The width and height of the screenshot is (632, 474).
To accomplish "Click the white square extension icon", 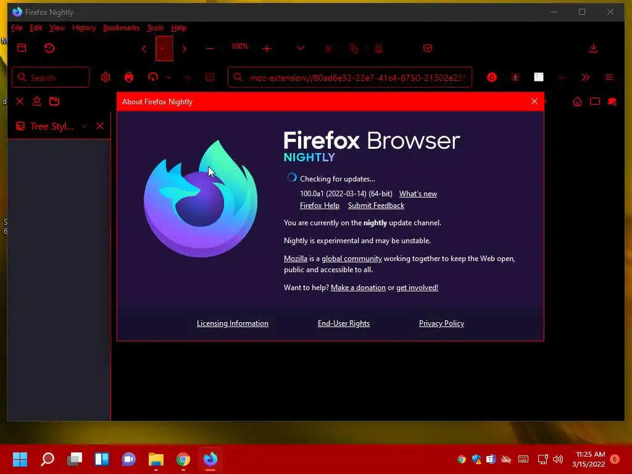I will coord(538,77).
